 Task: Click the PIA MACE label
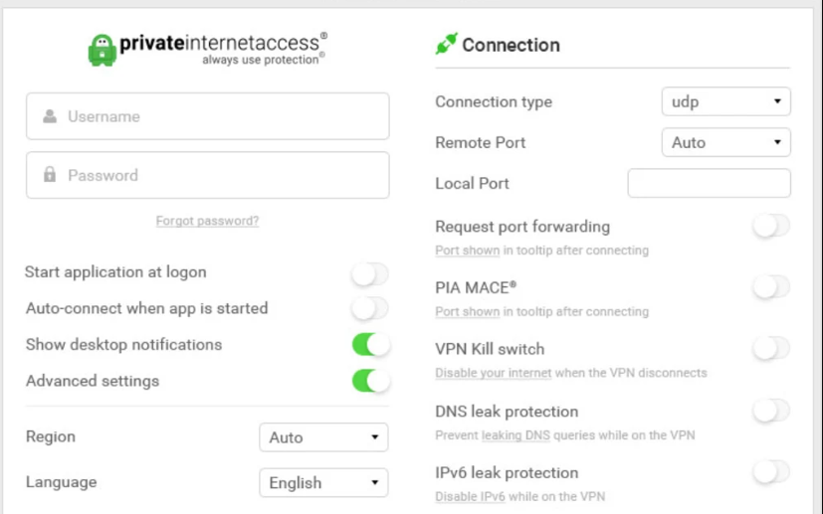pos(476,288)
